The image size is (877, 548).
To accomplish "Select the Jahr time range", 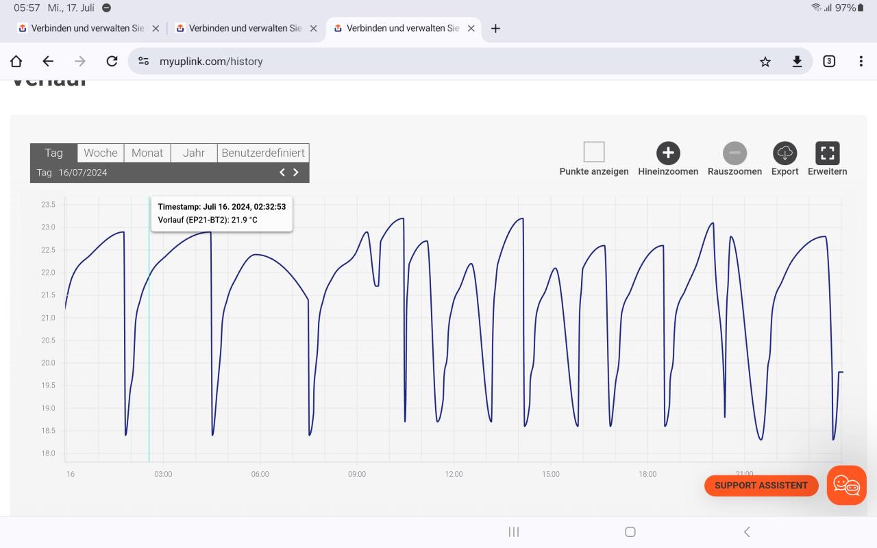I will 194,153.
